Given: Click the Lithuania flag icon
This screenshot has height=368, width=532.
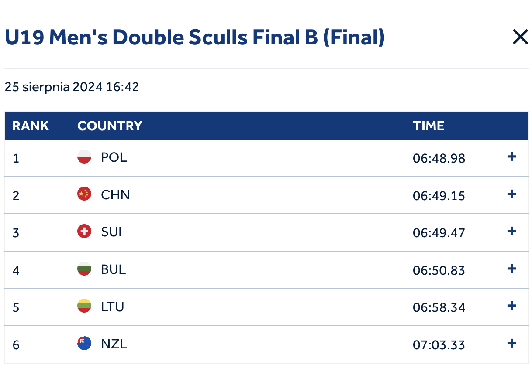Looking at the screenshot, I should [x=84, y=306].
